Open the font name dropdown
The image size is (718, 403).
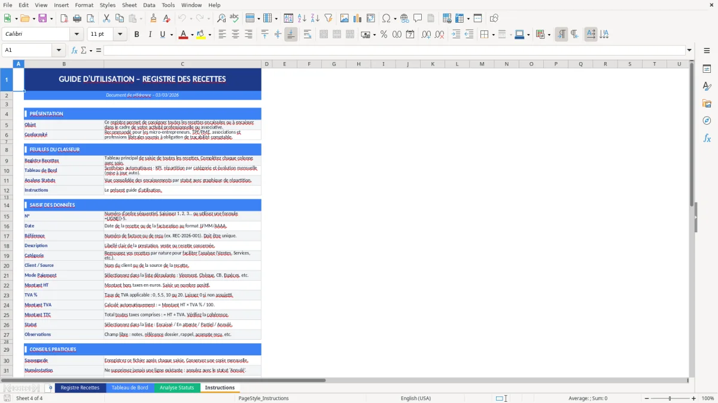[76, 34]
